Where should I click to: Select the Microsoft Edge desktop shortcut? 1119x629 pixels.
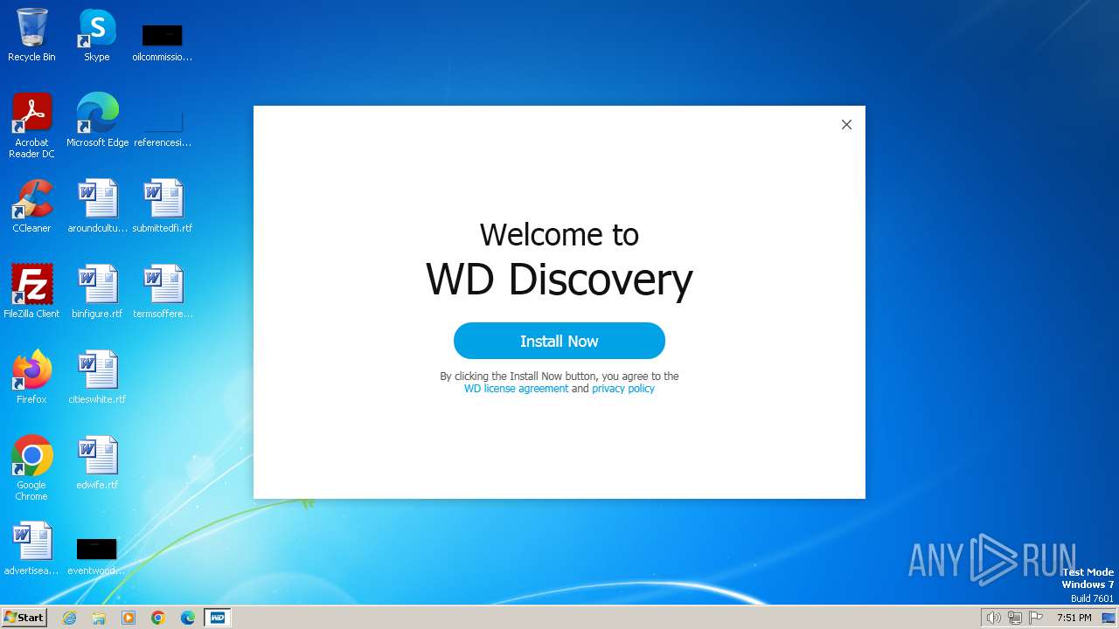click(x=97, y=121)
